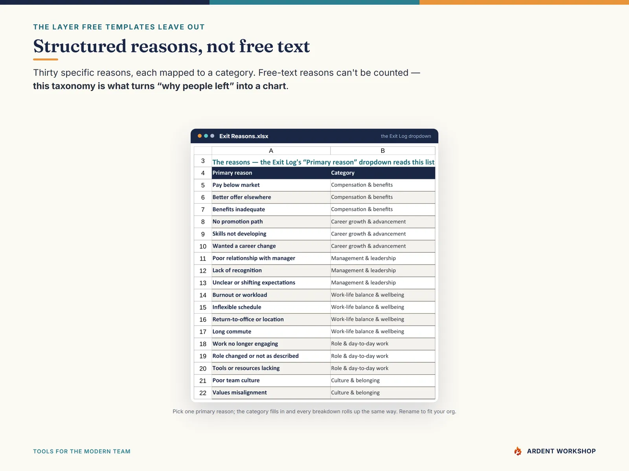Select the 'Burnout or workload' cell
Screen dimensions: 629x471
click(271, 295)
